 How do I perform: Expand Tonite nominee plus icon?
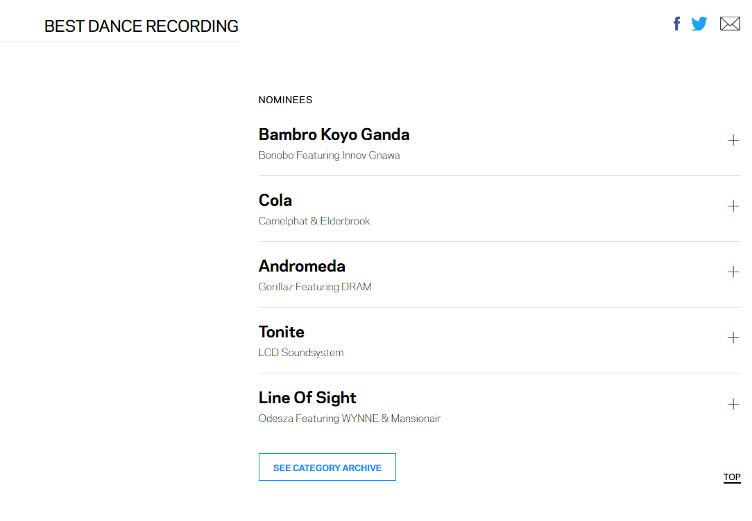[x=733, y=338]
